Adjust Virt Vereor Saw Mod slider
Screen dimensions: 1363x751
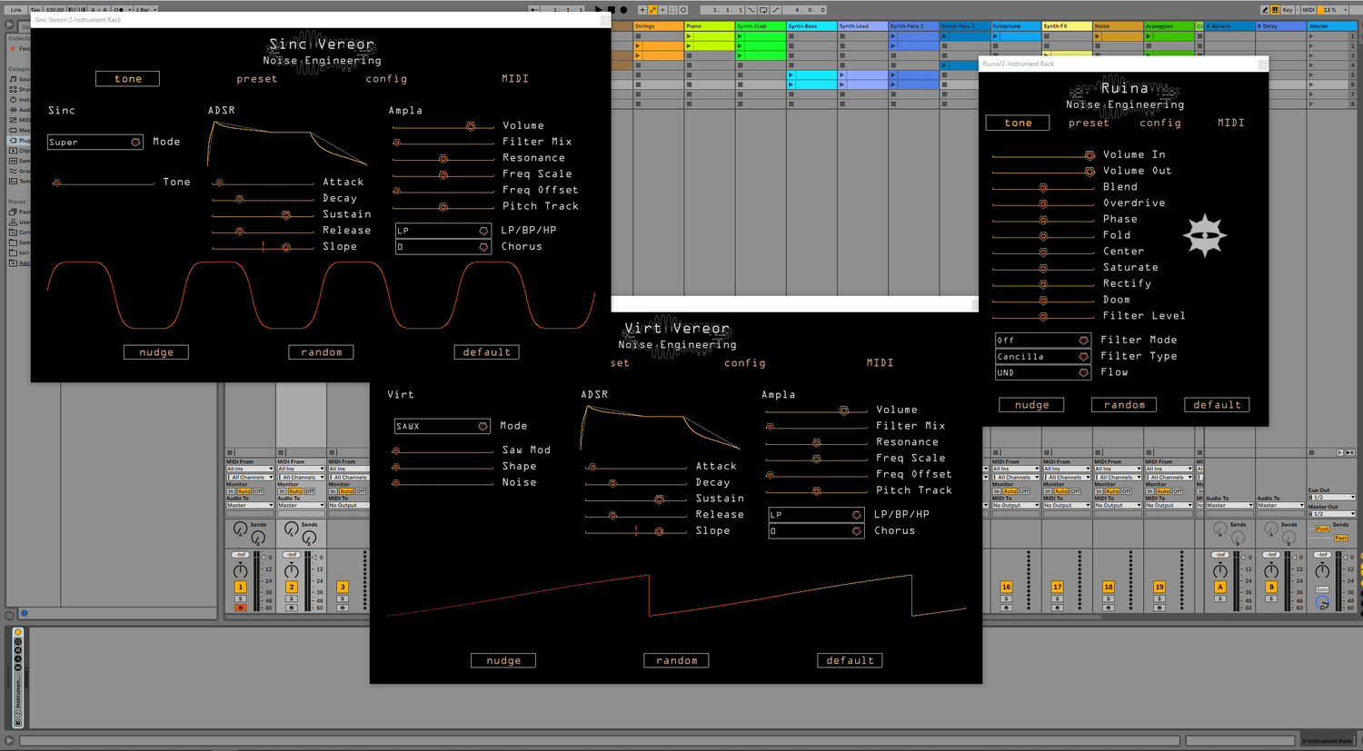443,450
